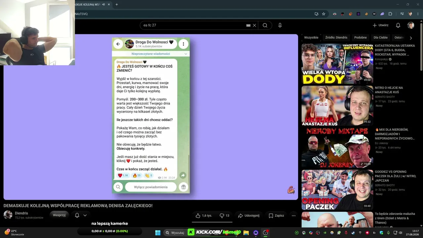Open the "WIELKA WTOPA DODY" video thumbnail
423x238 pixels.
pos(337,64)
